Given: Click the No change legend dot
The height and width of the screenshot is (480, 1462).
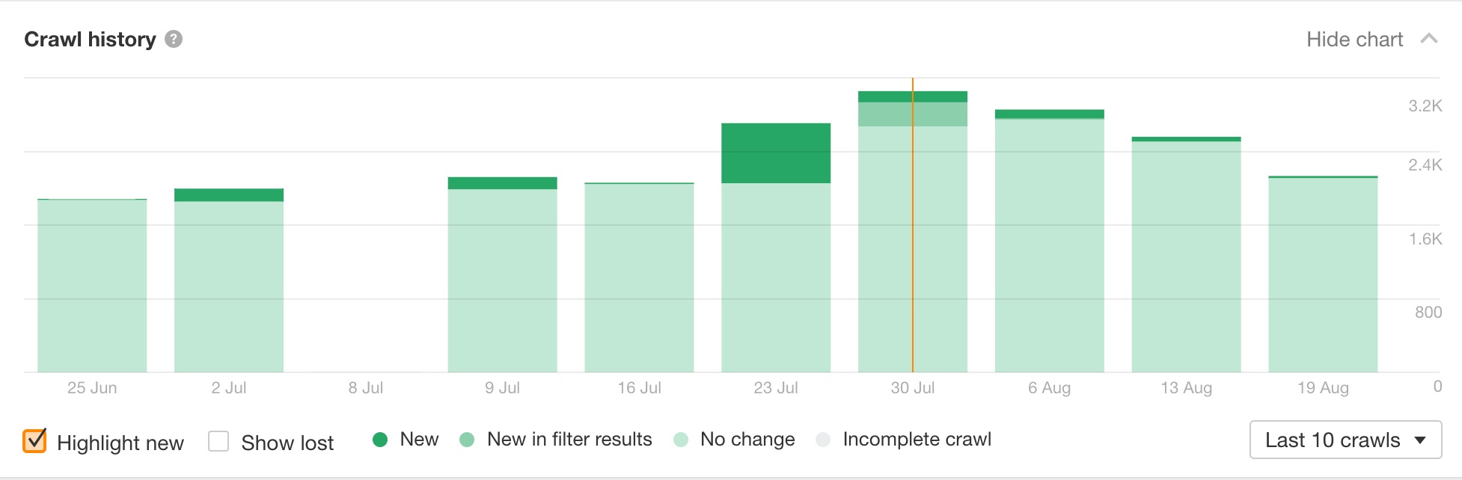Looking at the screenshot, I should point(681,440).
